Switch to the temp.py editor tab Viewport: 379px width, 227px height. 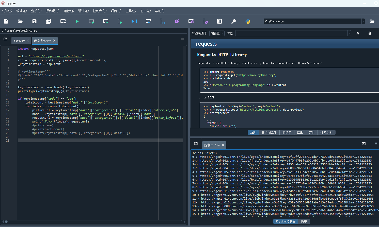[19, 41]
